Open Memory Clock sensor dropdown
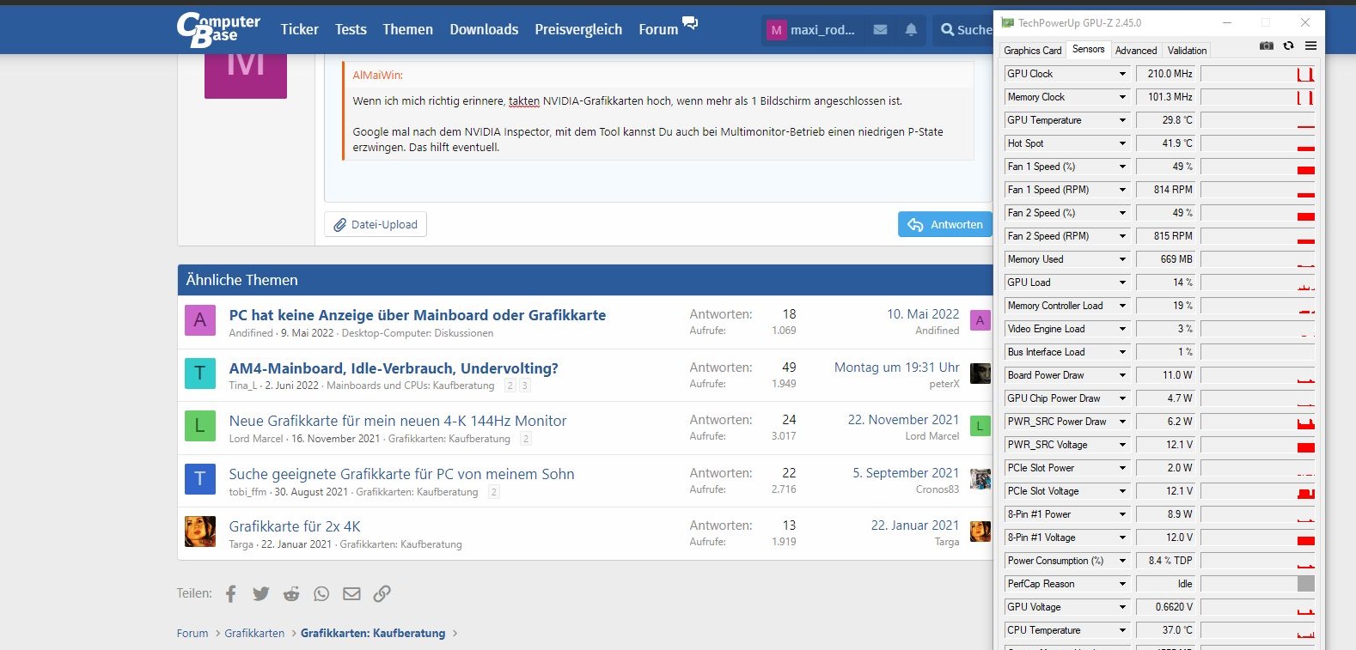Screen dimensions: 1356x650 pyautogui.click(x=1122, y=97)
